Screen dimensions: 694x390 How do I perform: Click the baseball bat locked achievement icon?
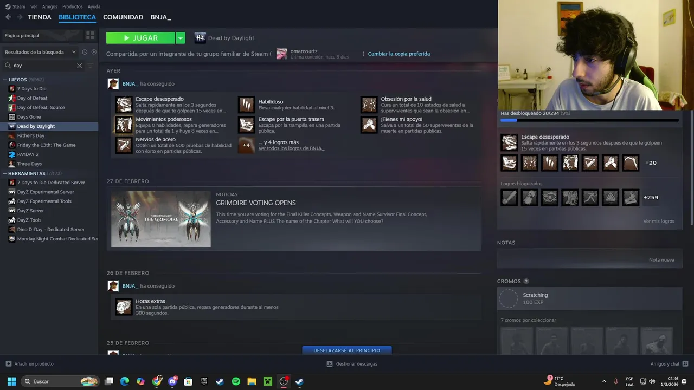509,198
